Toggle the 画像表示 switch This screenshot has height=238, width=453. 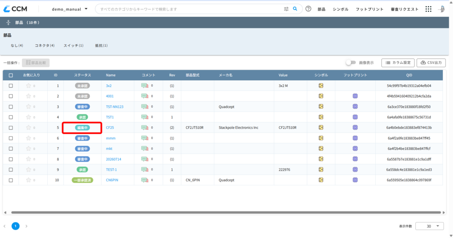point(351,62)
